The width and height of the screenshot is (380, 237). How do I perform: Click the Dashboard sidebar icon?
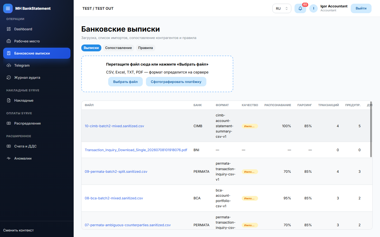point(9,29)
